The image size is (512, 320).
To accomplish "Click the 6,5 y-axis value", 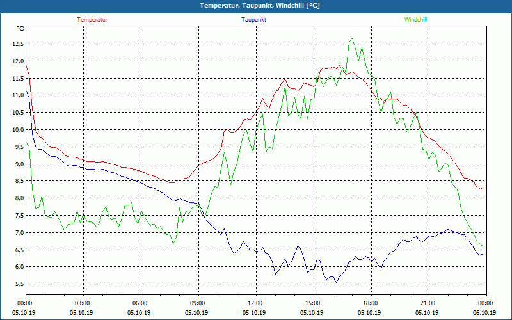I will 20,250.
